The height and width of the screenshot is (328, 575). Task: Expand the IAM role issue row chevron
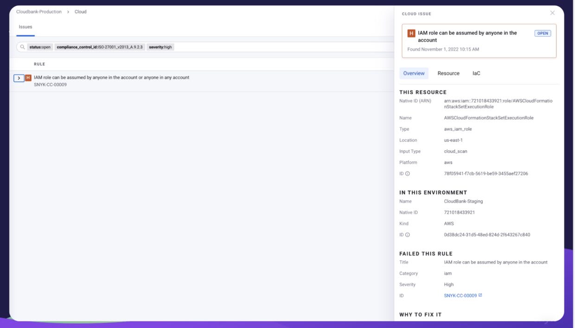19,78
